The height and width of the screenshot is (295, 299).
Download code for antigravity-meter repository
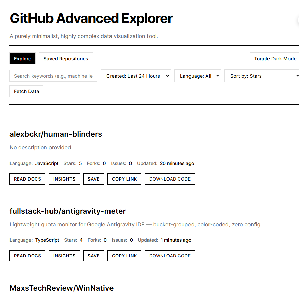point(170,256)
